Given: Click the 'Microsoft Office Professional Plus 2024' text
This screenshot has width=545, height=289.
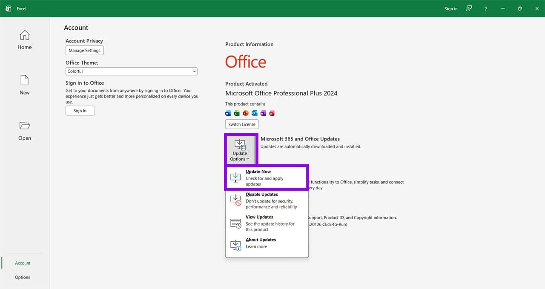Looking at the screenshot, I should click(x=281, y=93).
